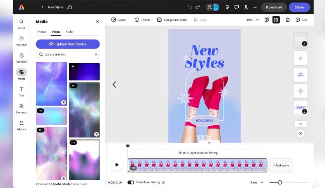Open Search in the left sidebar
Image resolution: width=325 pixels, height=188 pixels.
pos(21,24)
